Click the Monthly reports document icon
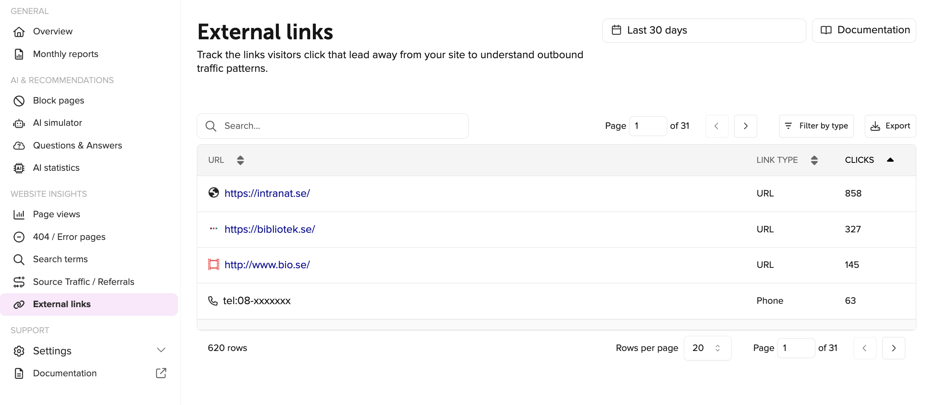This screenshot has height=405, width=931. point(19,54)
